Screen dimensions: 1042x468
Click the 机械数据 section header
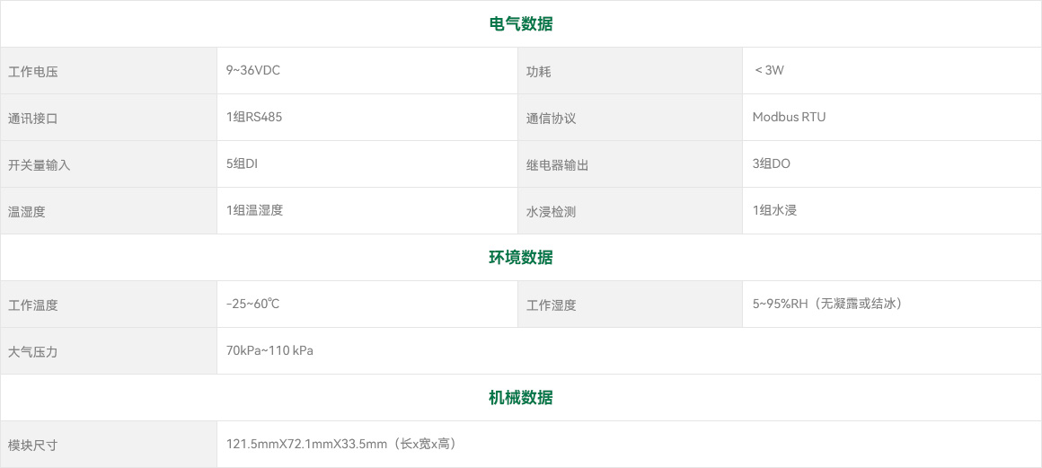(x=521, y=398)
